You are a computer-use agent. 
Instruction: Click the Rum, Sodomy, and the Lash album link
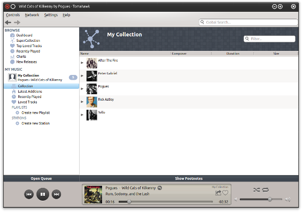click(x=127, y=194)
